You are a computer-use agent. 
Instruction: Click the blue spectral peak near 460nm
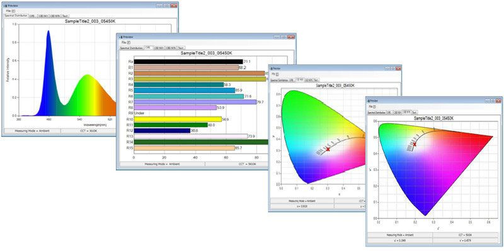click(49, 74)
